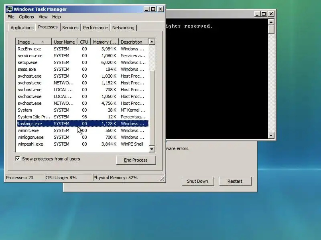Select the services.exe process row
The image size is (321, 240).
click(83, 56)
